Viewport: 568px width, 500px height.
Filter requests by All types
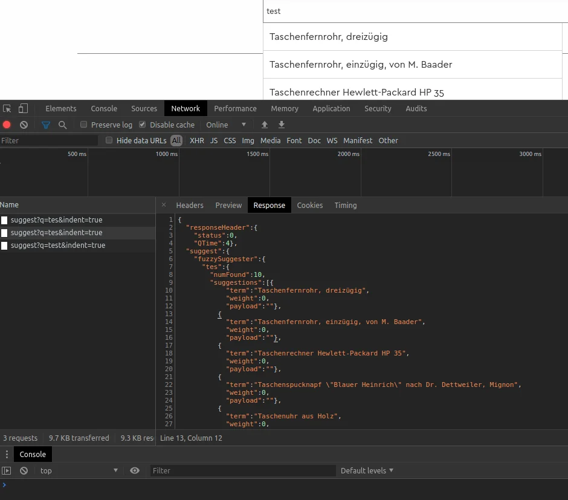click(176, 141)
